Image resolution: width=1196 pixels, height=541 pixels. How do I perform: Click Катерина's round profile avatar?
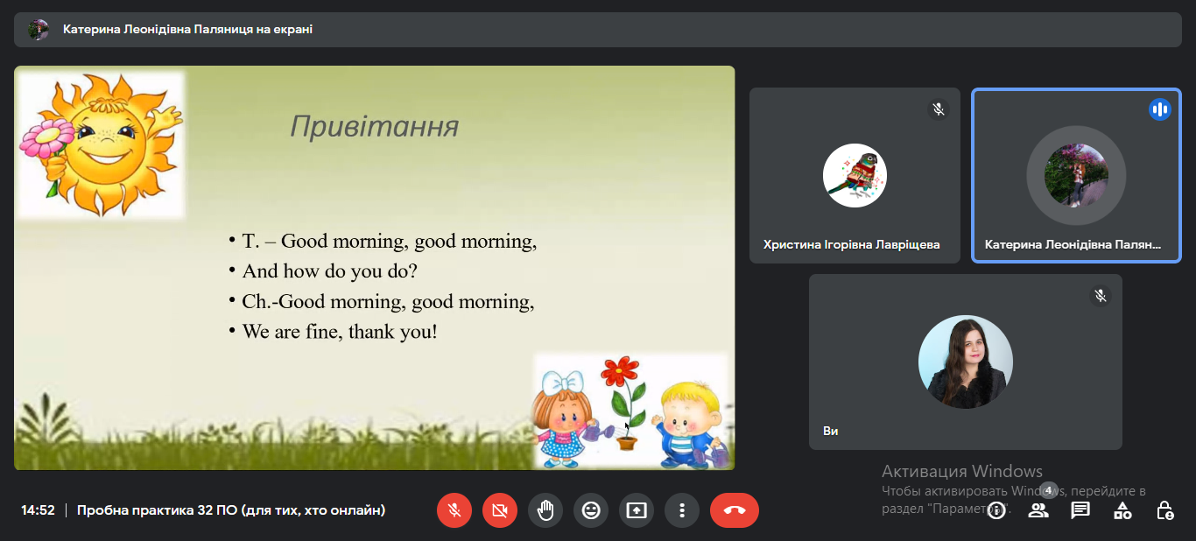click(1076, 175)
